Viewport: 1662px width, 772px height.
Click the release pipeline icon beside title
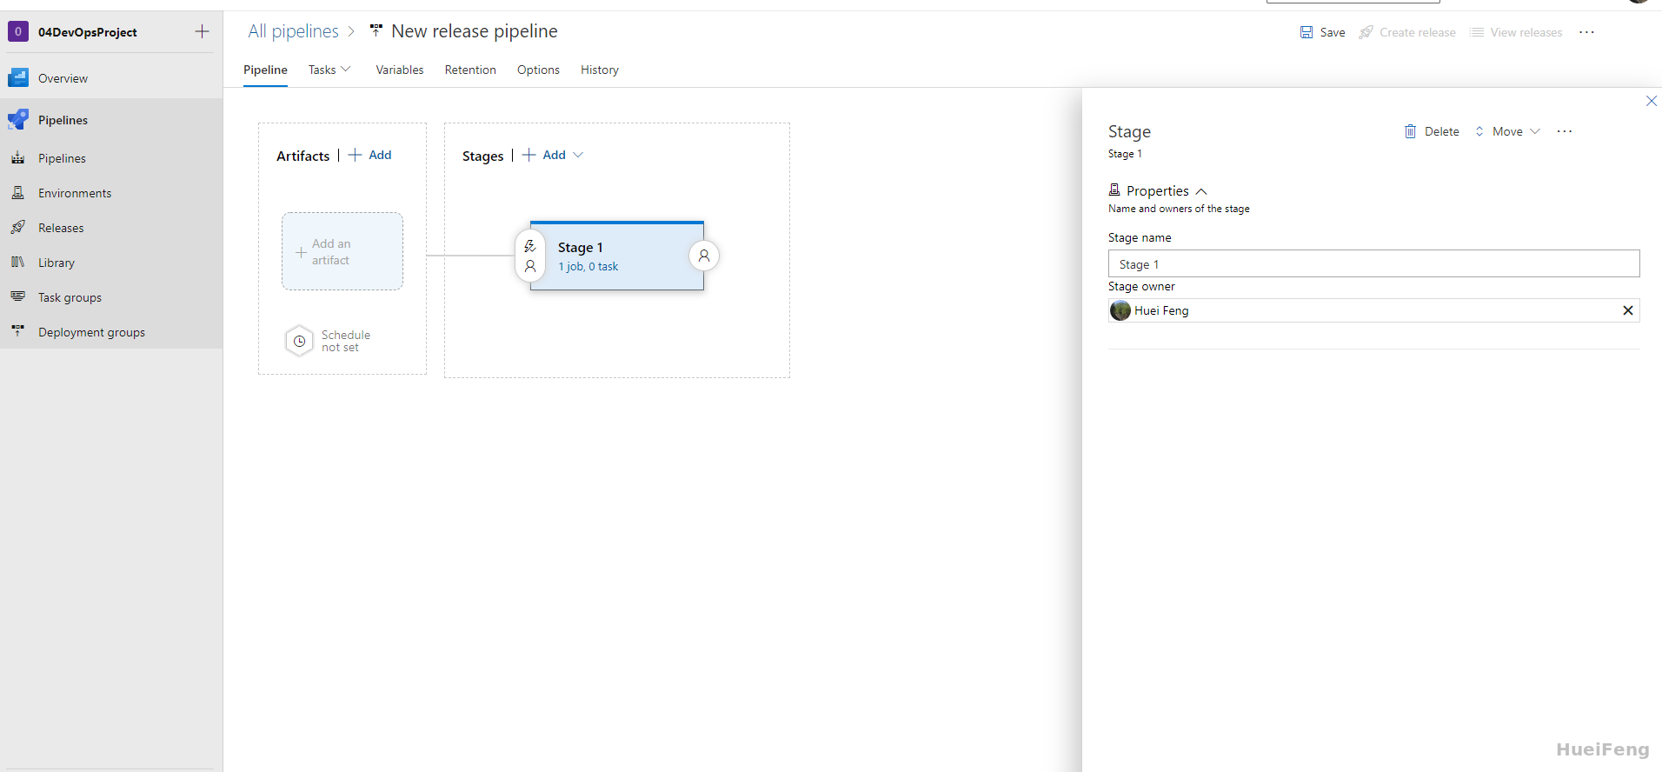click(x=376, y=31)
